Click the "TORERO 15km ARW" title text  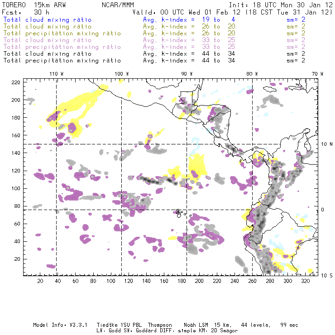[34, 5]
